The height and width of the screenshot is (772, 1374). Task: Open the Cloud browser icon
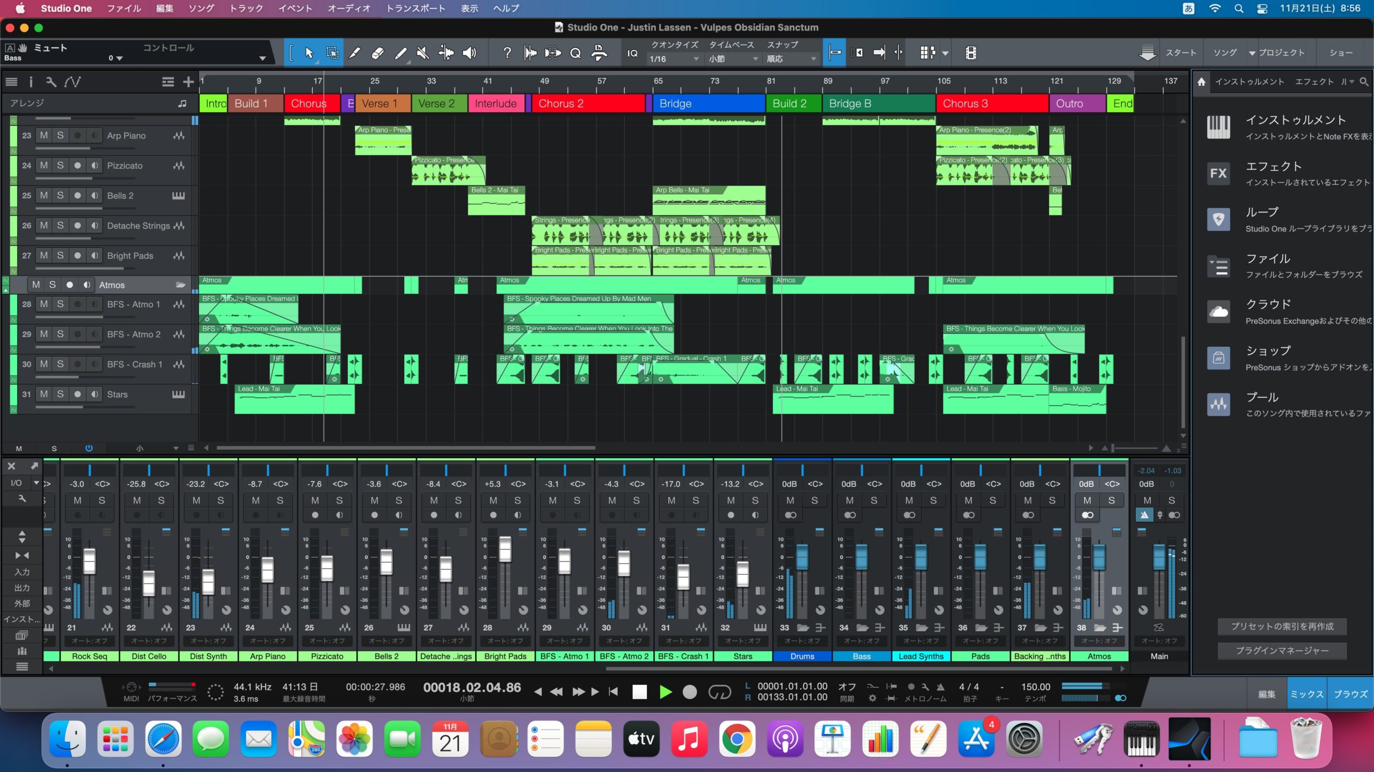(x=1218, y=311)
